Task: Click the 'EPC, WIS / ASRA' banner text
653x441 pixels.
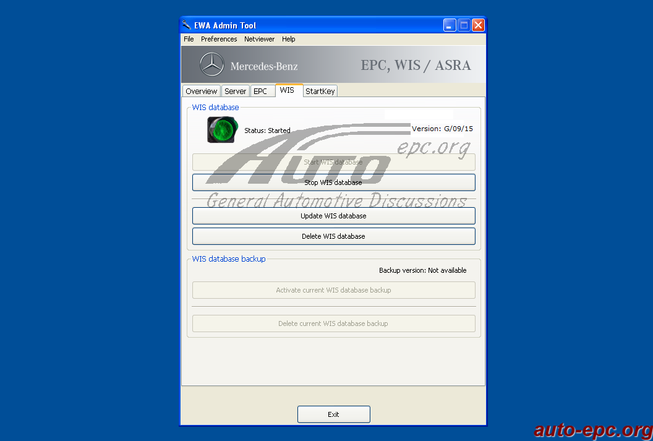Action: [x=416, y=66]
